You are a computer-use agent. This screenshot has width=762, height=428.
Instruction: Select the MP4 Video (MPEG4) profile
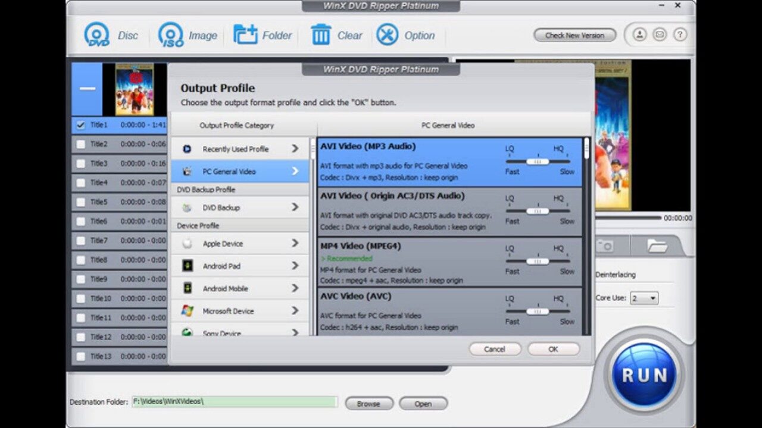point(450,262)
